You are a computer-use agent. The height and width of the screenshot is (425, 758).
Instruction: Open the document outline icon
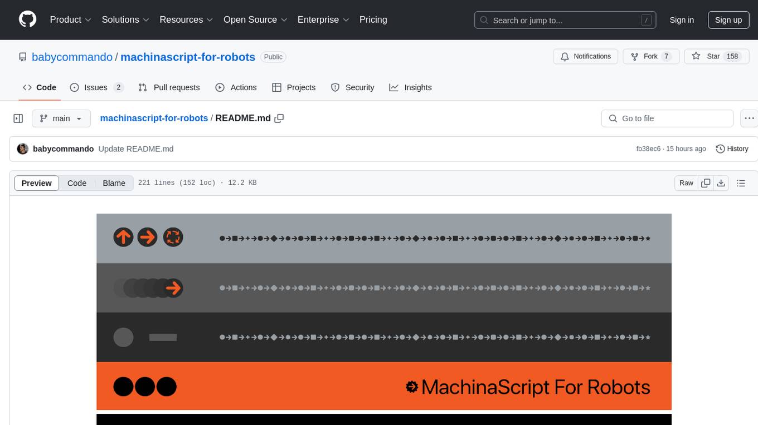pyautogui.click(x=741, y=183)
